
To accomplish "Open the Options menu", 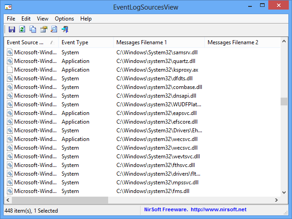I will click(x=64, y=19).
